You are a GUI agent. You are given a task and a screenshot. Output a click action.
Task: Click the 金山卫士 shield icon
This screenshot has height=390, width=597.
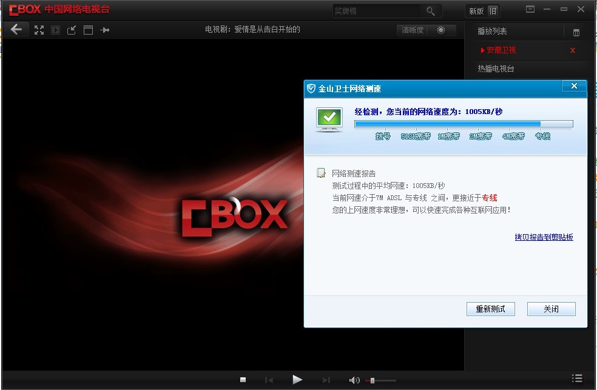[x=311, y=89]
